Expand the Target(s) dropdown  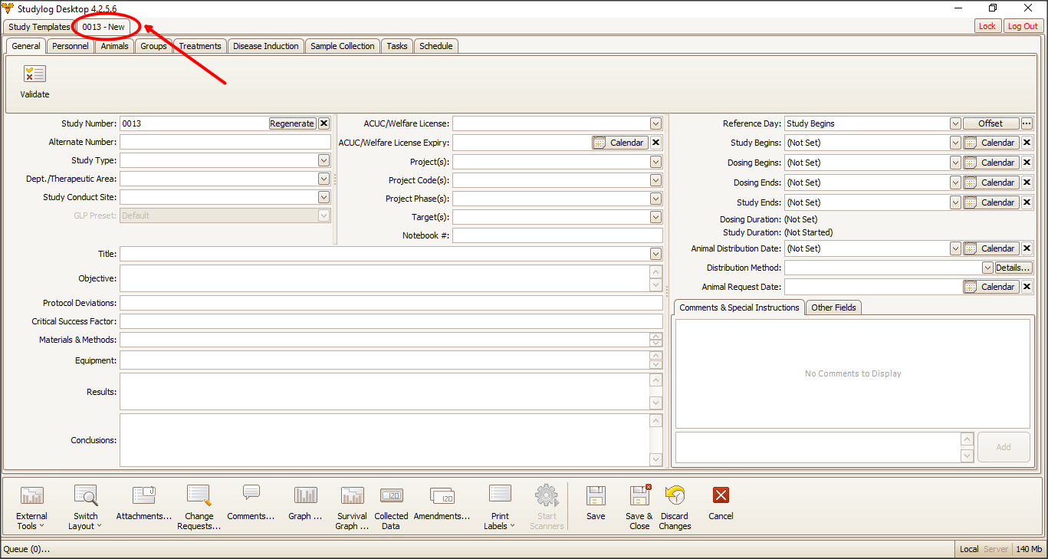coord(655,217)
